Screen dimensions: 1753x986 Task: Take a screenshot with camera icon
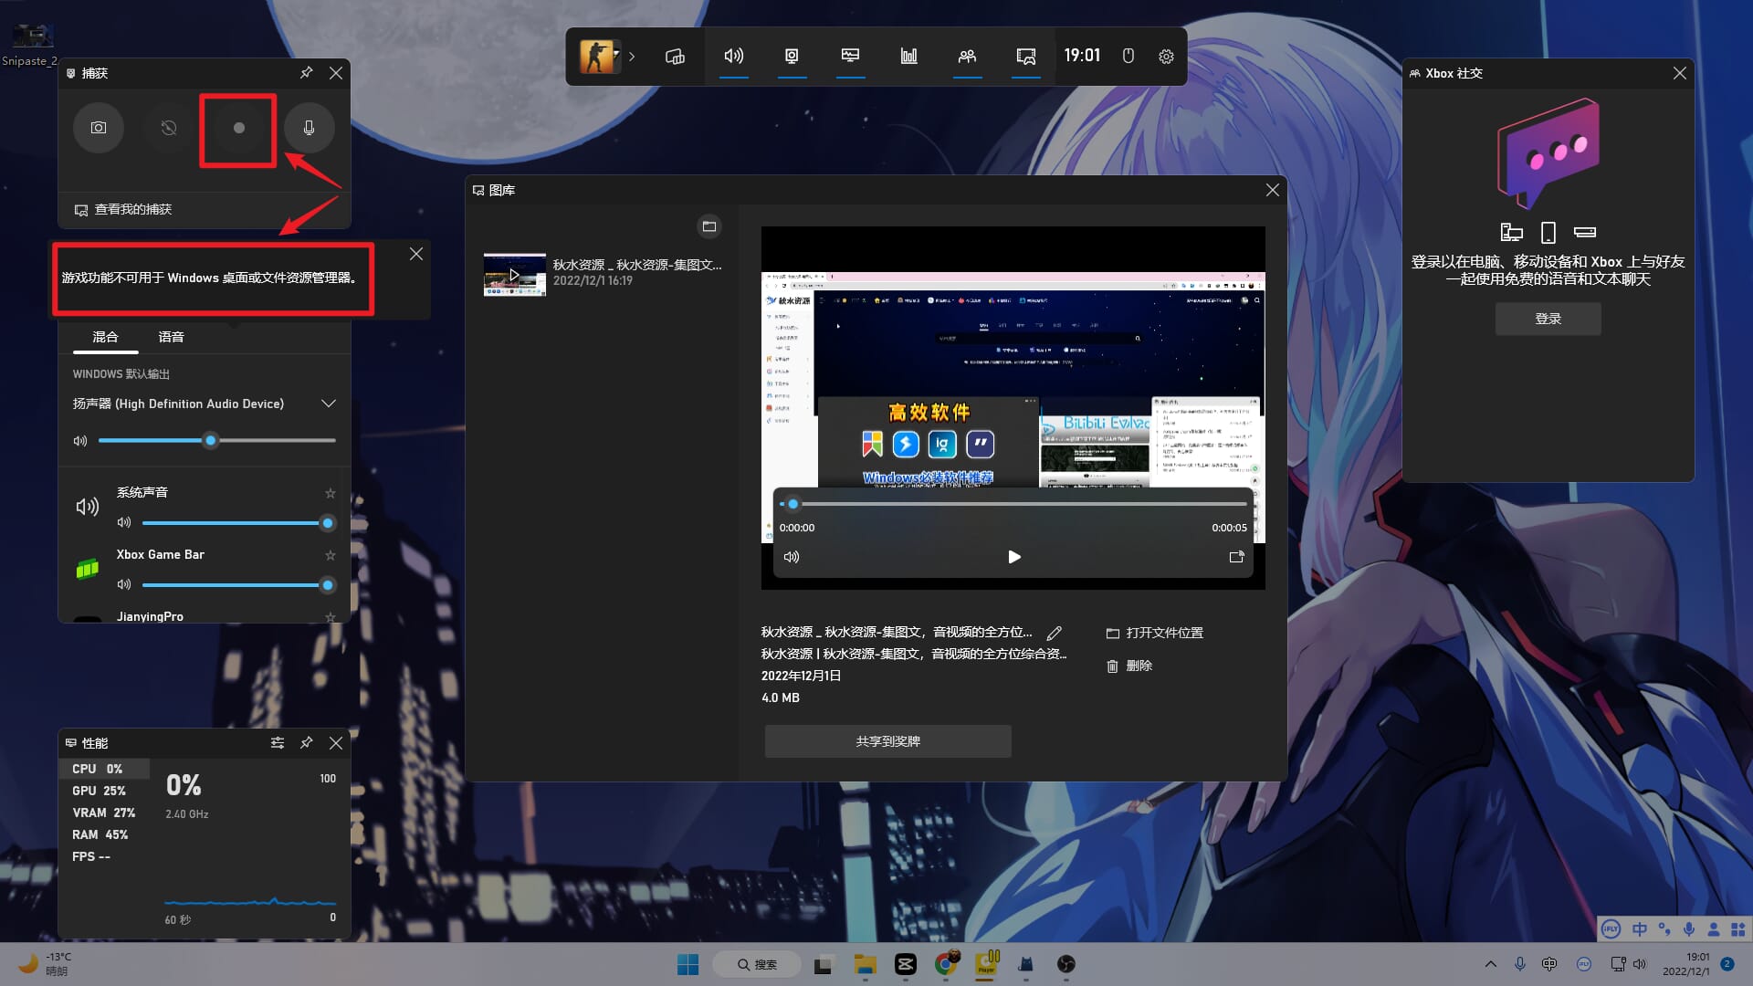click(99, 128)
